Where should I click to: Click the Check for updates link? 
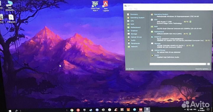202,69
